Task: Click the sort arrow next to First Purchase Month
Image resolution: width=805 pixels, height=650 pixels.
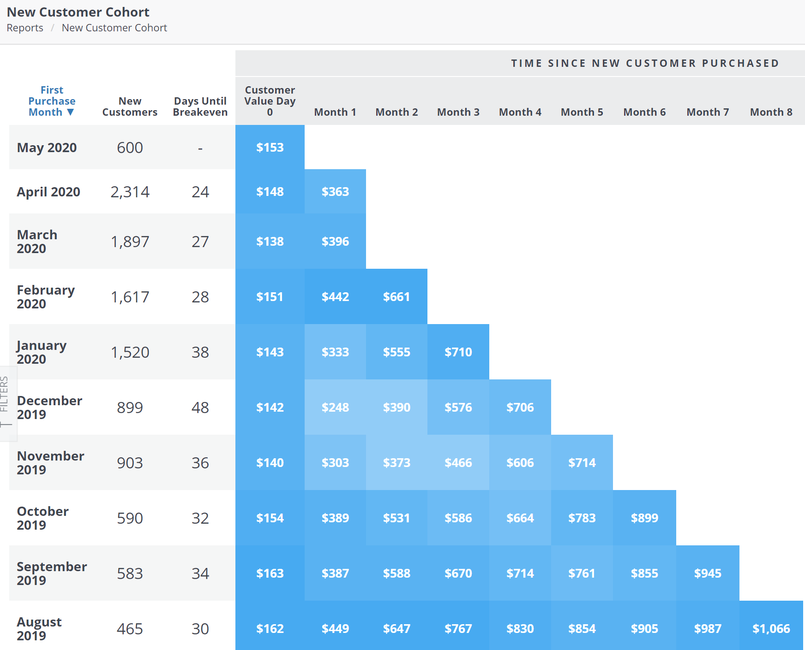Action: tap(70, 112)
